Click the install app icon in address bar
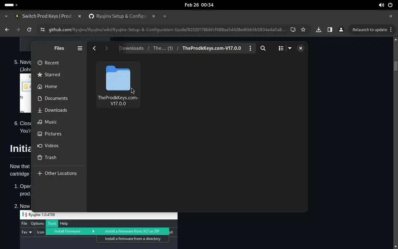The height and width of the screenshot is (249, 398). coord(293,30)
